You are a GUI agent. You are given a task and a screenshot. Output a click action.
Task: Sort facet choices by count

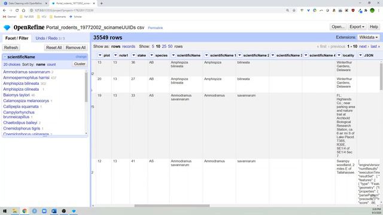(51, 64)
